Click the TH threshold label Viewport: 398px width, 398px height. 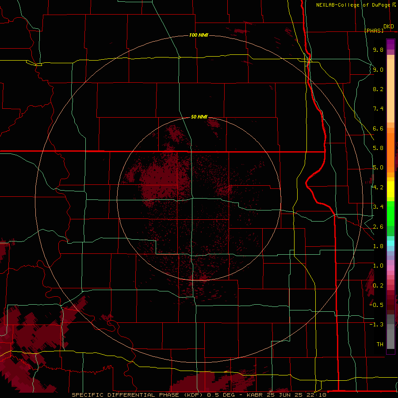380,344
